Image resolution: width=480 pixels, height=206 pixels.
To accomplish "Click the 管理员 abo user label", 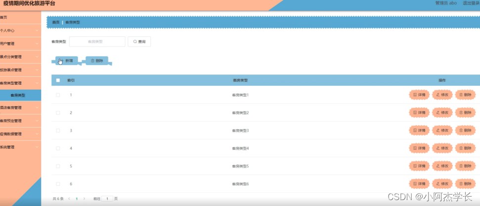I will tap(446, 3).
